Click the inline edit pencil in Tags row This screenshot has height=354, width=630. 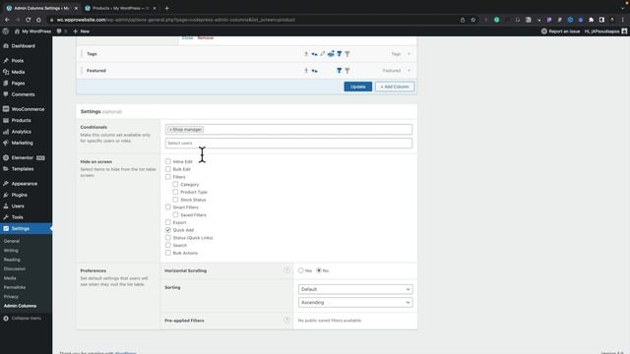coord(323,54)
